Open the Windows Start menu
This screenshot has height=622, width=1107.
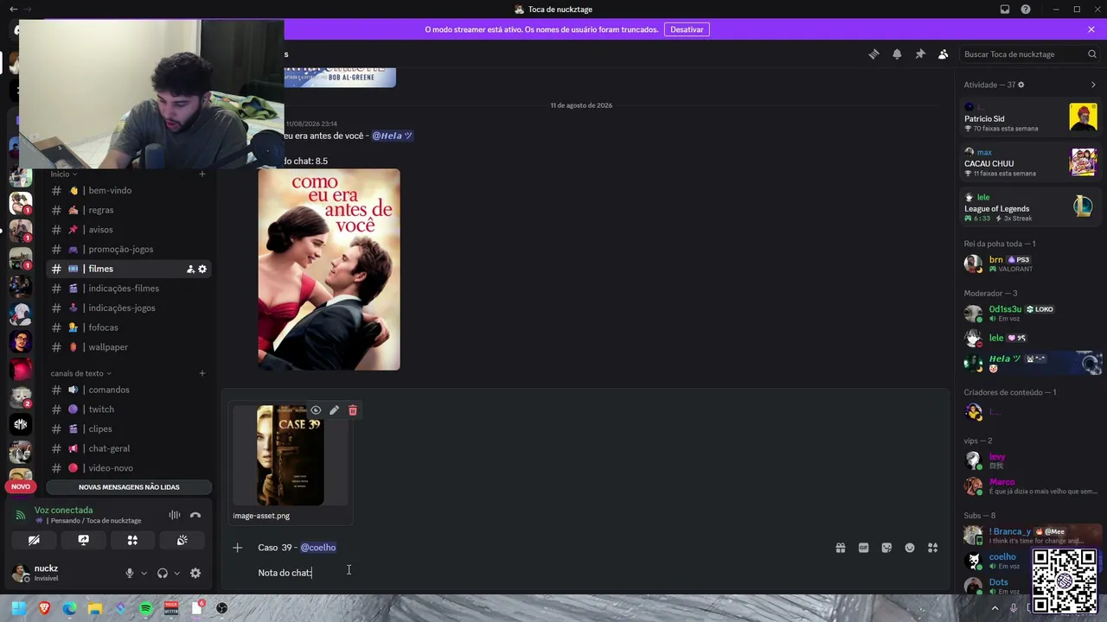[18, 608]
